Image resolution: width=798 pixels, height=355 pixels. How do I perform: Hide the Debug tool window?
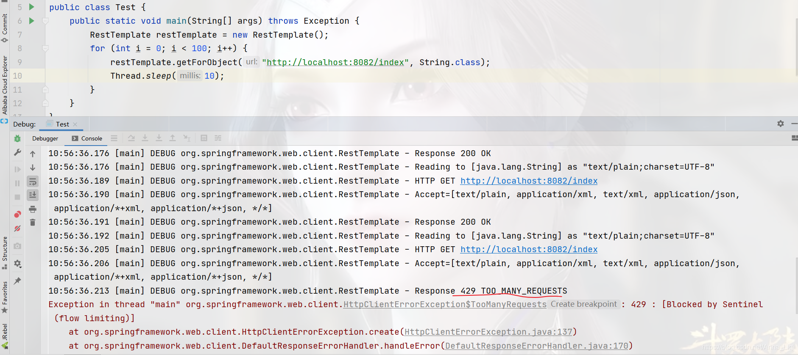click(x=794, y=124)
